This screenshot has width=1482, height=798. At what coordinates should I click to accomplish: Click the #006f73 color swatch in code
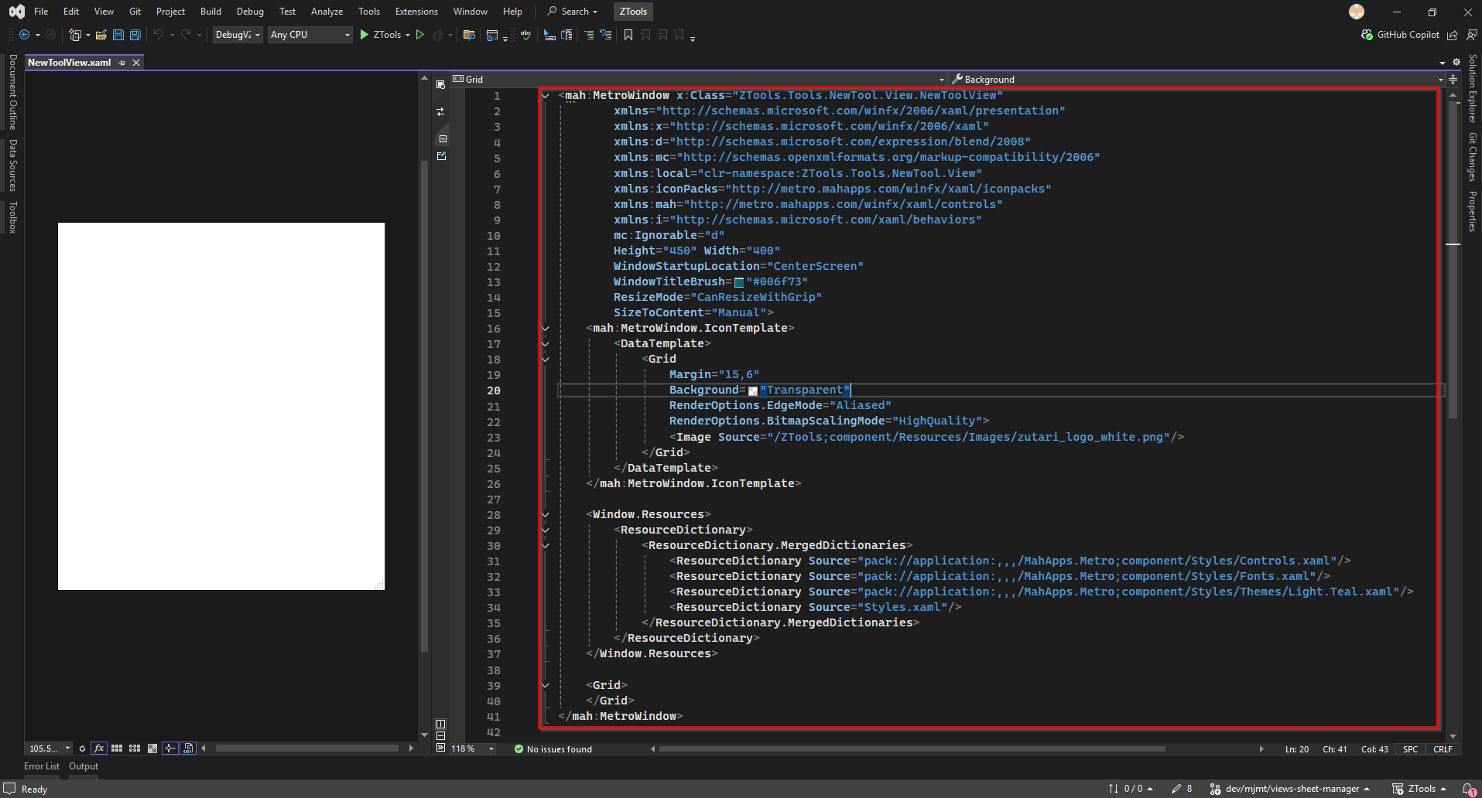(x=739, y=282)
